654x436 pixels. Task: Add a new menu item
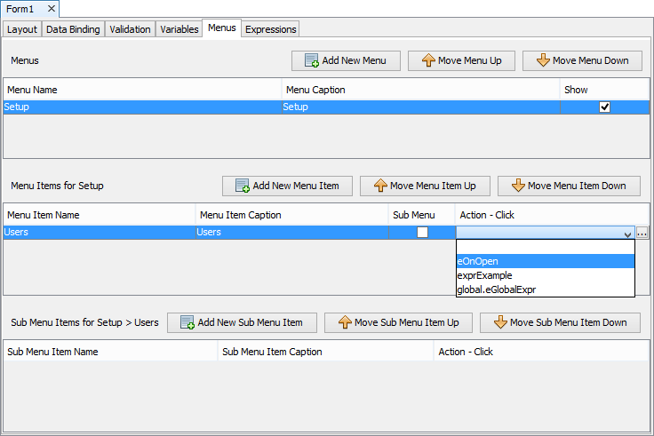tap(287, 186)
